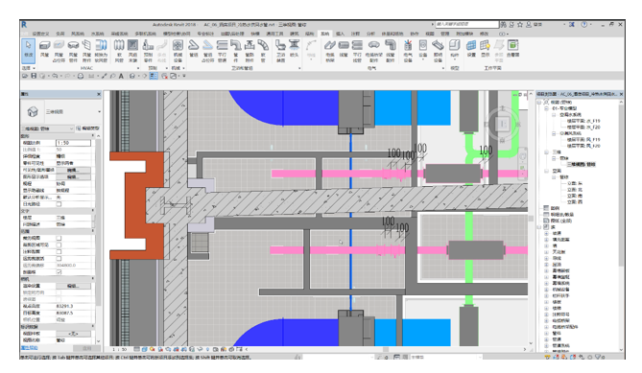This screenshot has height=373, width=642.
Task: Select the Duct tool in HVAC panel
Action: click(45, 49)
